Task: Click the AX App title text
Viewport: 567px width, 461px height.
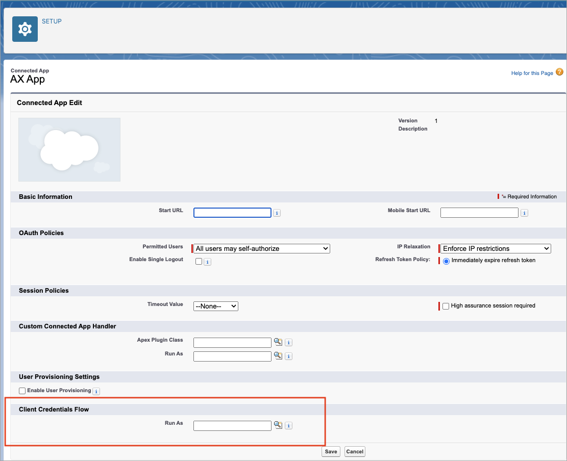Action: tap(28, 79)
